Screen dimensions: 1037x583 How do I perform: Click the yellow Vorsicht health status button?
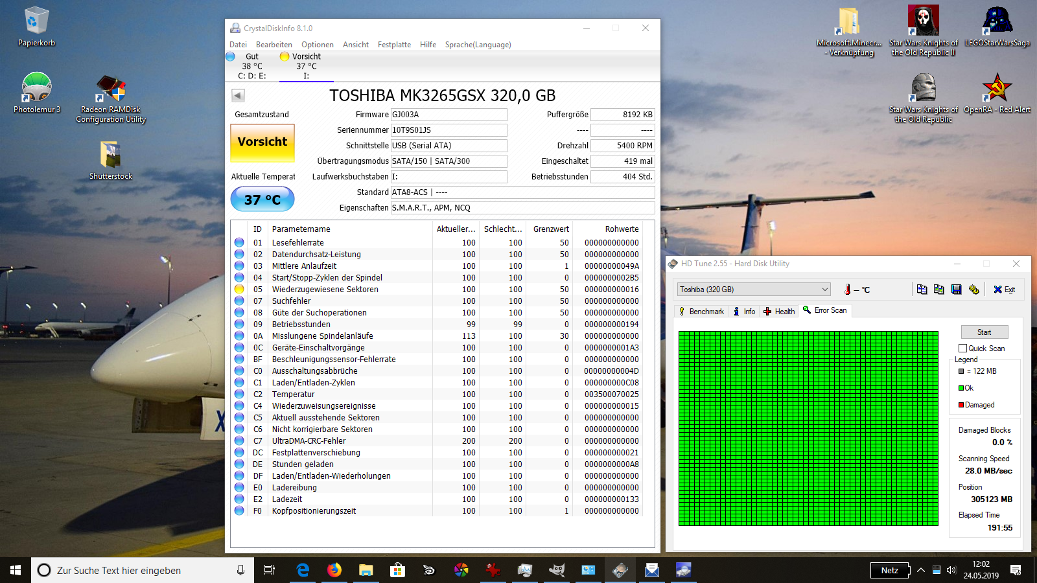pyautogui.click(x=262, y=143)
